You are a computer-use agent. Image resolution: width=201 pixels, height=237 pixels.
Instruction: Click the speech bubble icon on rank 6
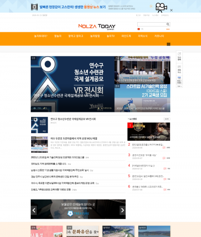(165, 190)
